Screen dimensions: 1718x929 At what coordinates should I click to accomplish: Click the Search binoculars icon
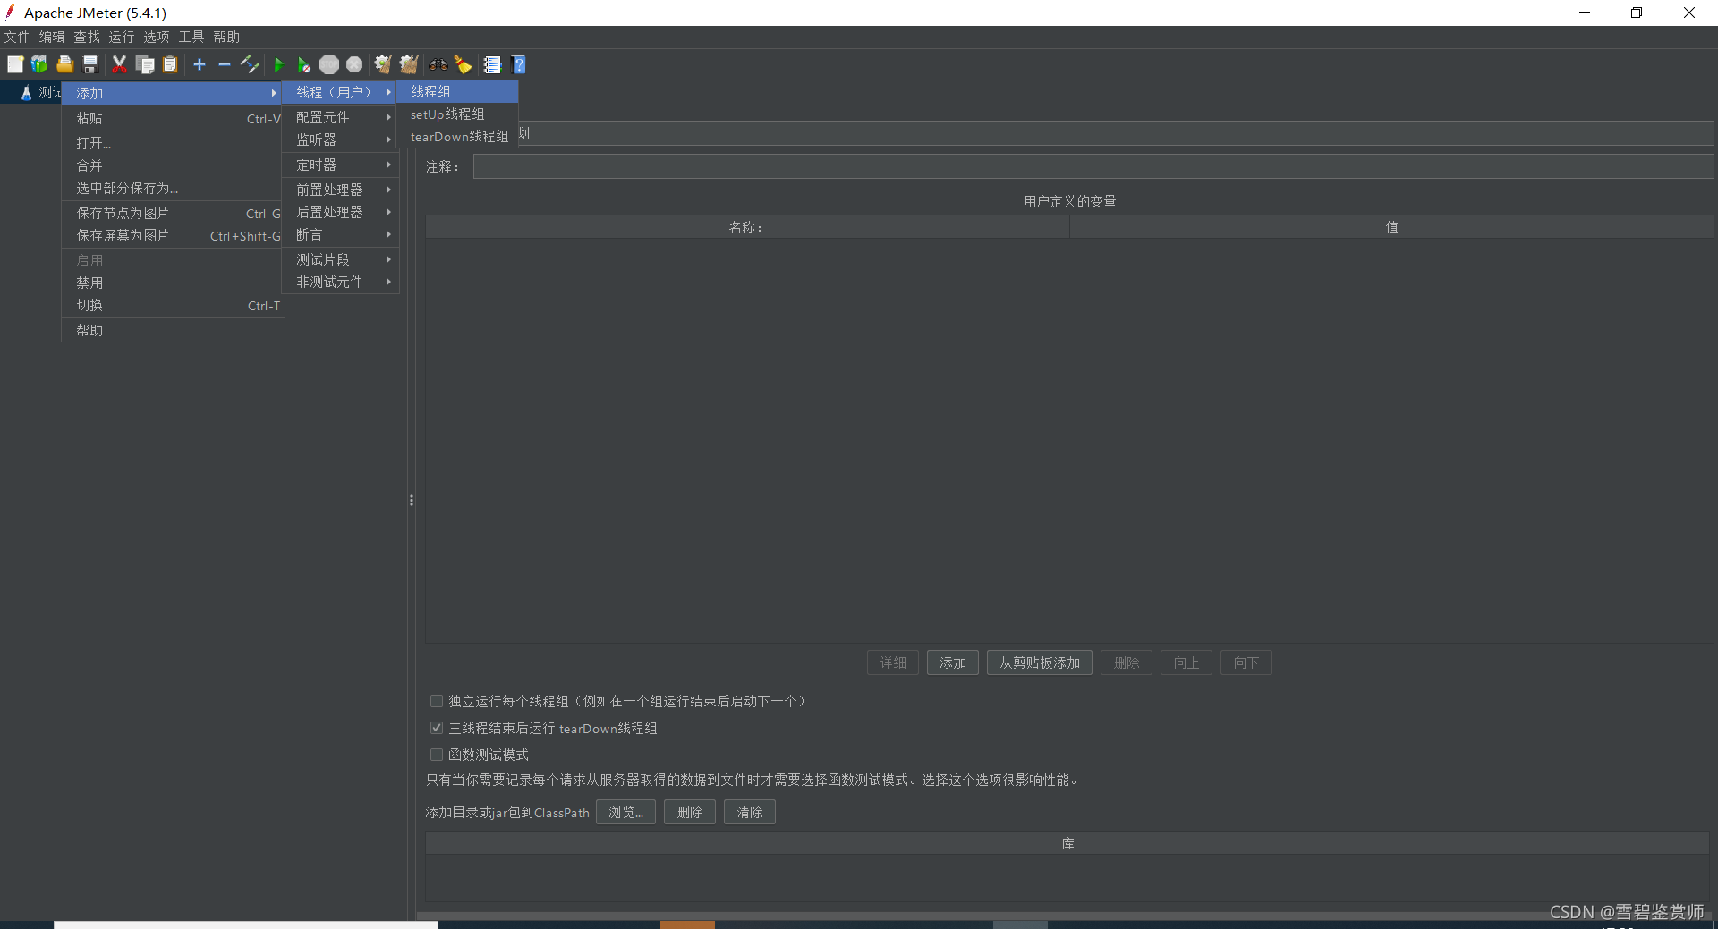coord(438,64)
